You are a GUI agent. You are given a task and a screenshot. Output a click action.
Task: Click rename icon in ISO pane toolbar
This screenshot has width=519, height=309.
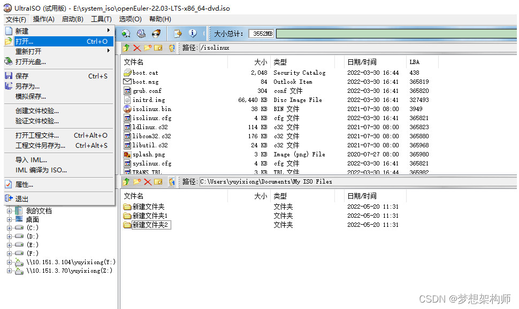[x=158, y=48]
